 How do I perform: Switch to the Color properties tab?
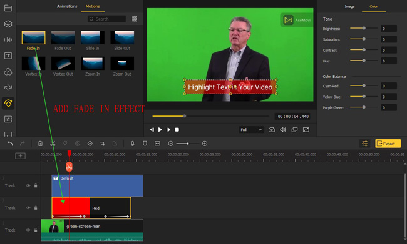click(374, 7)
